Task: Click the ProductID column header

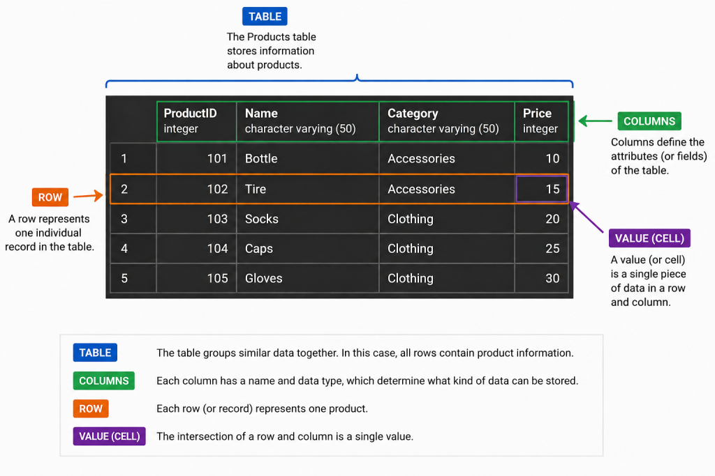Action: [x=196, y=121]
